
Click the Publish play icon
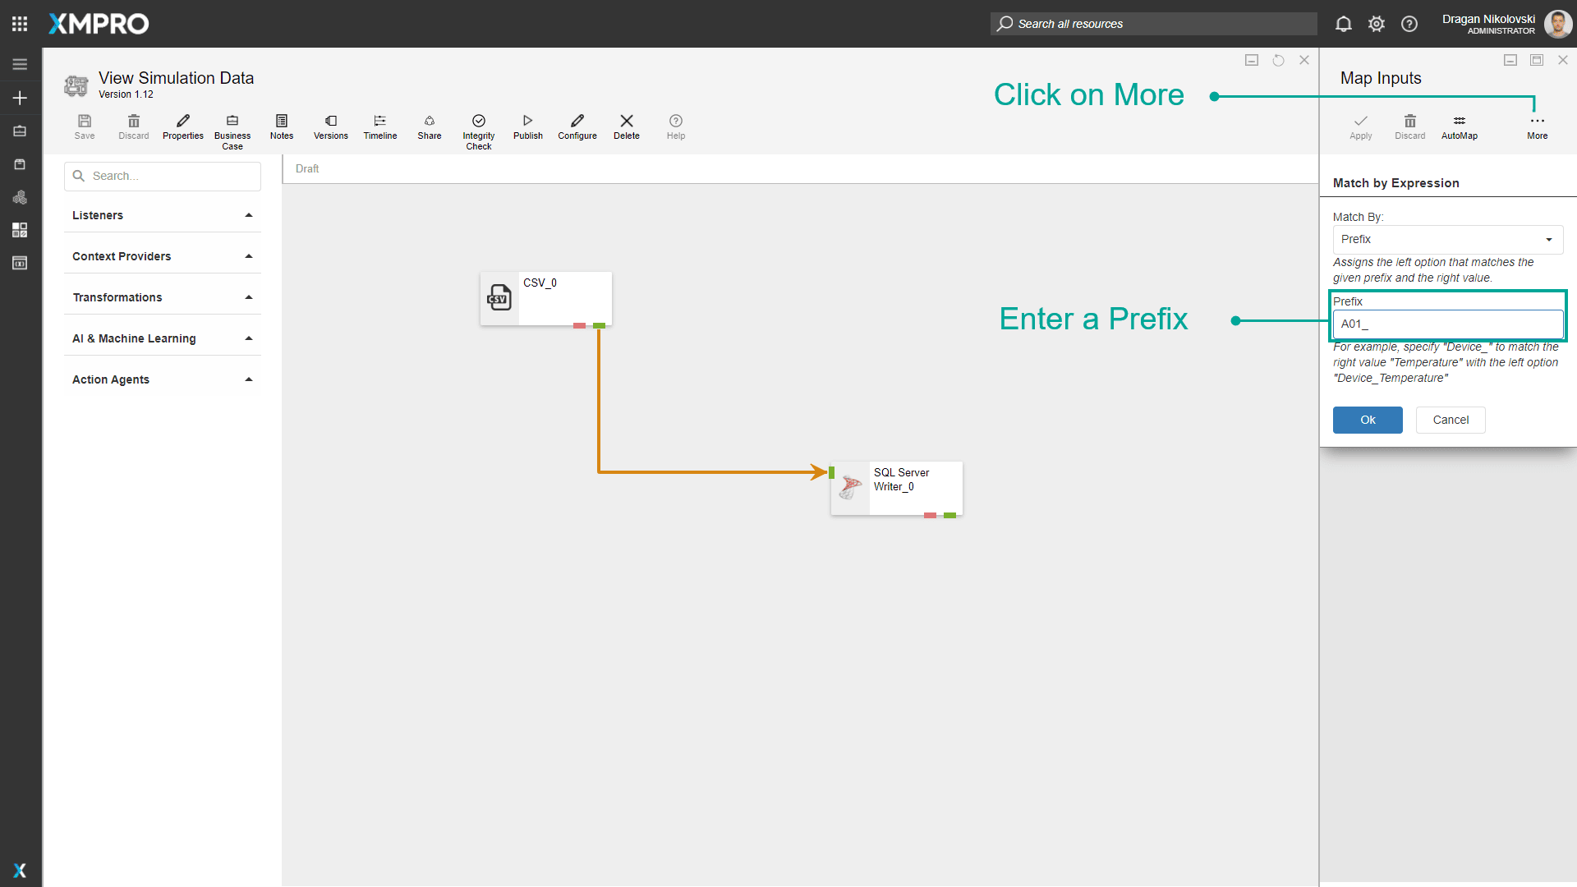pos(527,122)
